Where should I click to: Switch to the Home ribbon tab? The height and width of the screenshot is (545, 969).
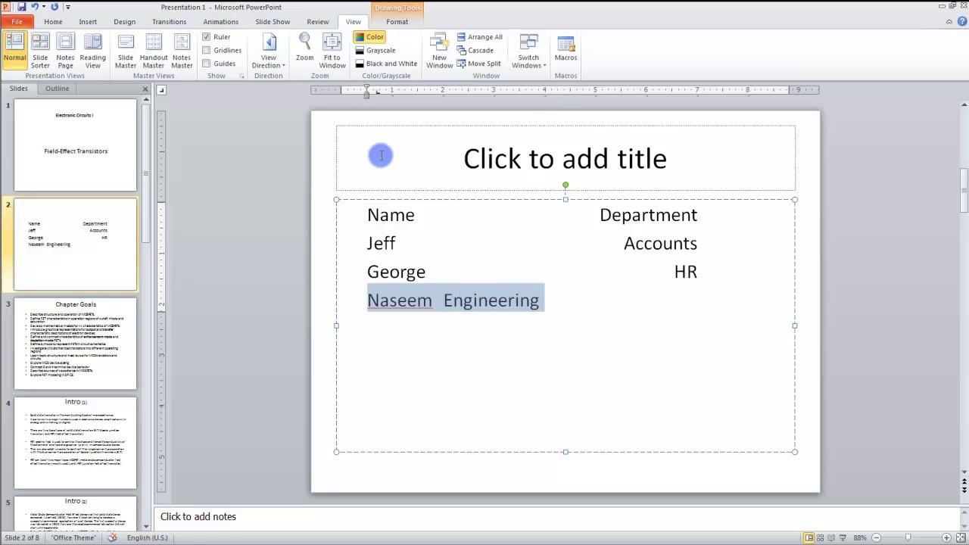(53, 22)
